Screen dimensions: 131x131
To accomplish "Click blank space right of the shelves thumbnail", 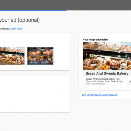I will (62, 56).
